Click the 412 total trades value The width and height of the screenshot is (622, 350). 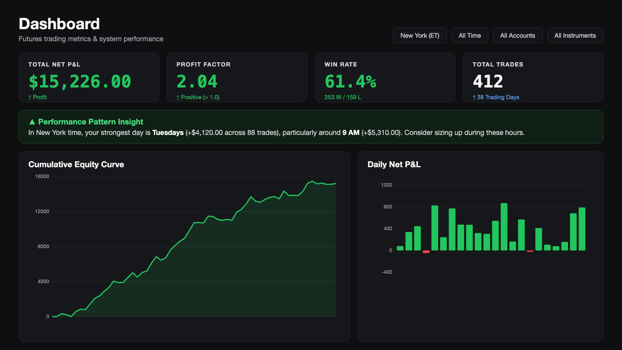(488, 82)
